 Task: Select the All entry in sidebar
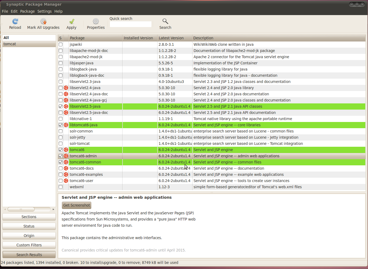pyautogui.click(x=29, y=38)
